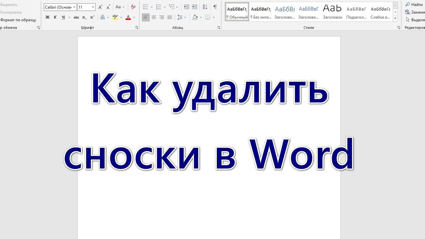
Task: Align the text to the right
Action: (x=161, y=17)
